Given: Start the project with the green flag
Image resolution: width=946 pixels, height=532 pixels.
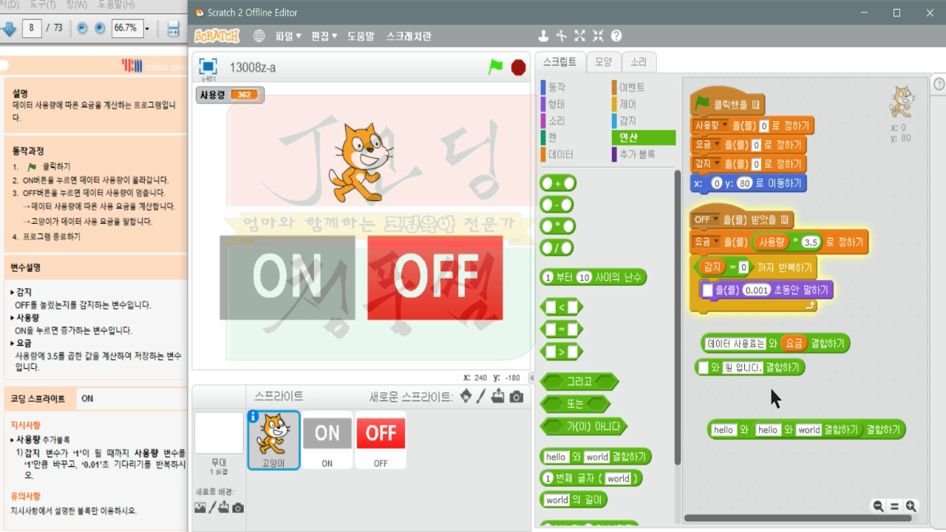Looking at the screenshot, I should pyautogui.click(x=495, y=66).
